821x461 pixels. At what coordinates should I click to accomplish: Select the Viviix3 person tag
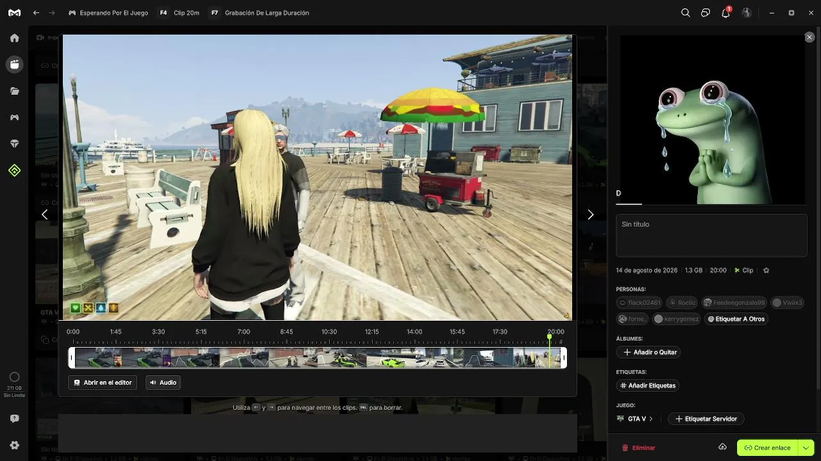coord(788,303)
